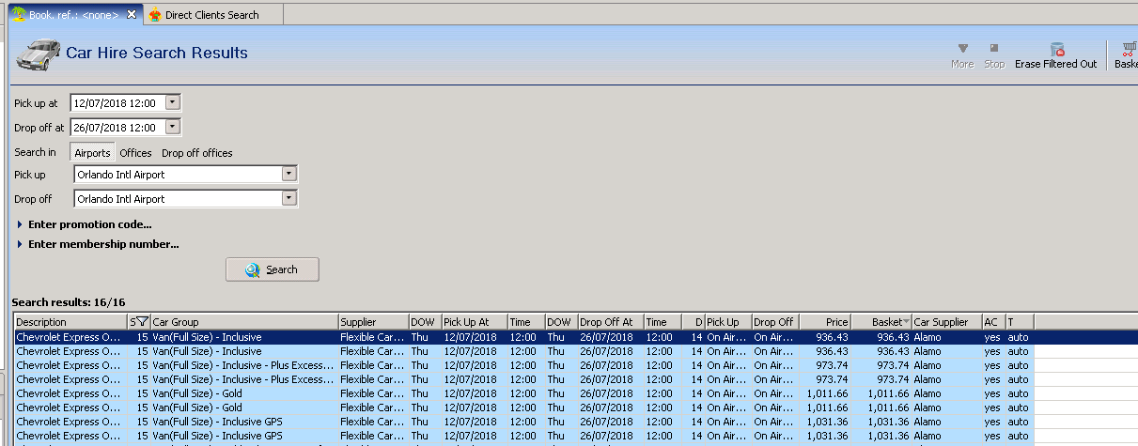Select Airports search option

click(x=92, y=152)
